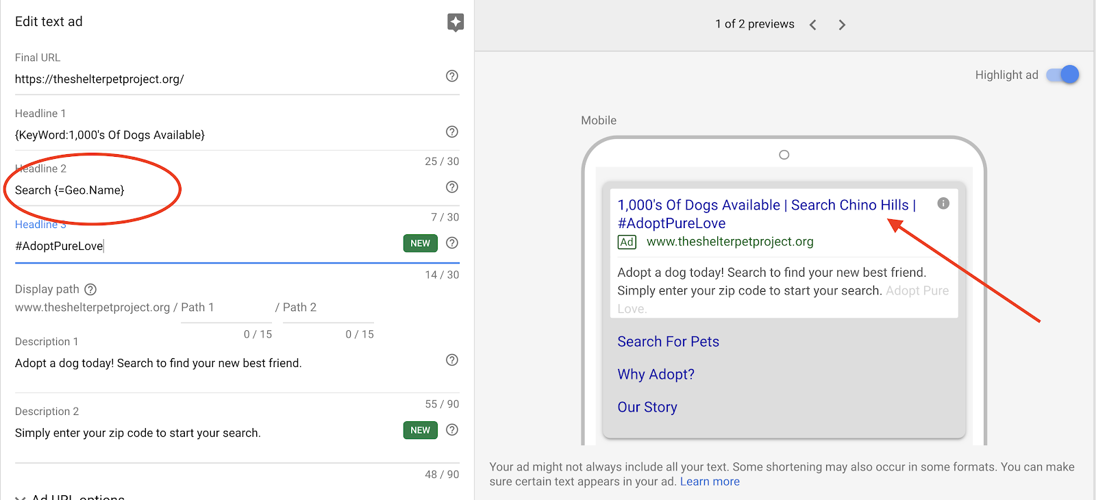This screenshot has width=1096, height=500.
Task: Click the green Ad badge in preview
Action: [x=627, y=242]
